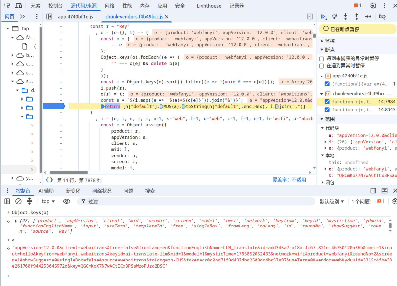Screen dimensions: 397x286
Task: Click the code editor horizontal scrollbar
Action: pos(69,172)
